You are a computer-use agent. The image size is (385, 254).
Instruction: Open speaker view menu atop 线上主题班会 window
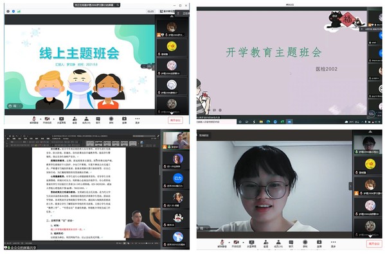(167, 12)
